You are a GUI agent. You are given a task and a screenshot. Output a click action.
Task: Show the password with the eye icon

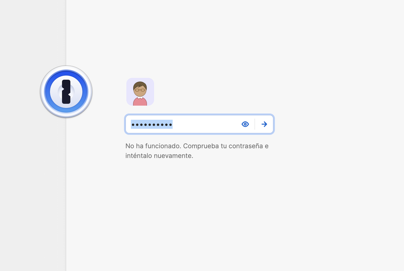tap(245, 124)
